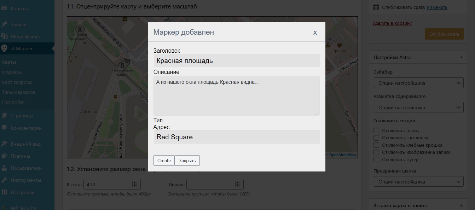Open the Прозрачная шапка dropdown
475x210 pixels.
[418, 181]
